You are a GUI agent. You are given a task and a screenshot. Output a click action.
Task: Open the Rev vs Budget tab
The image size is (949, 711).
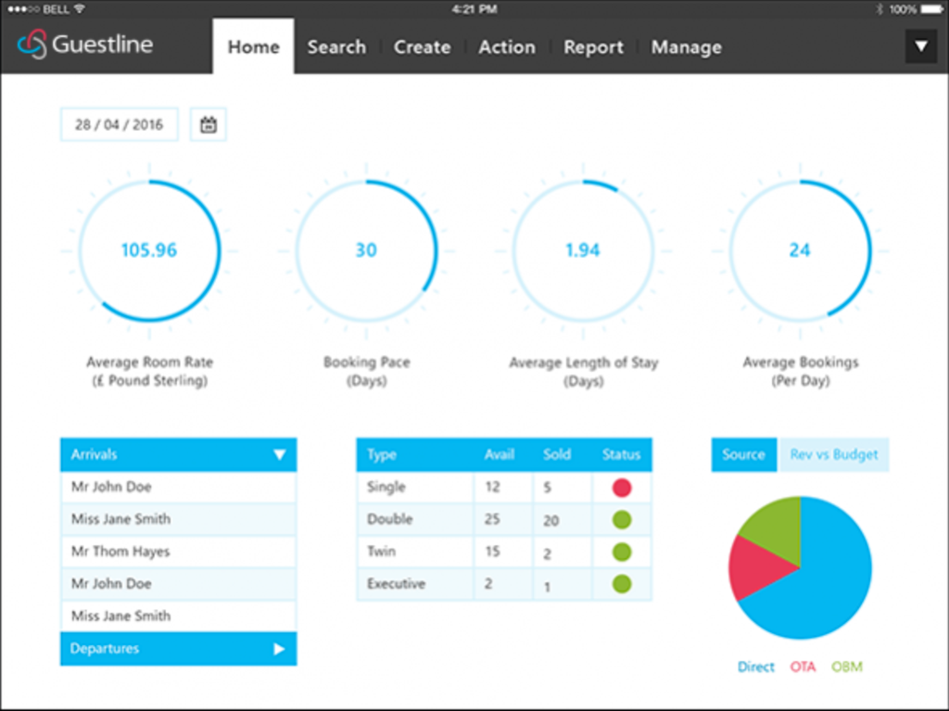pos(833,454)
